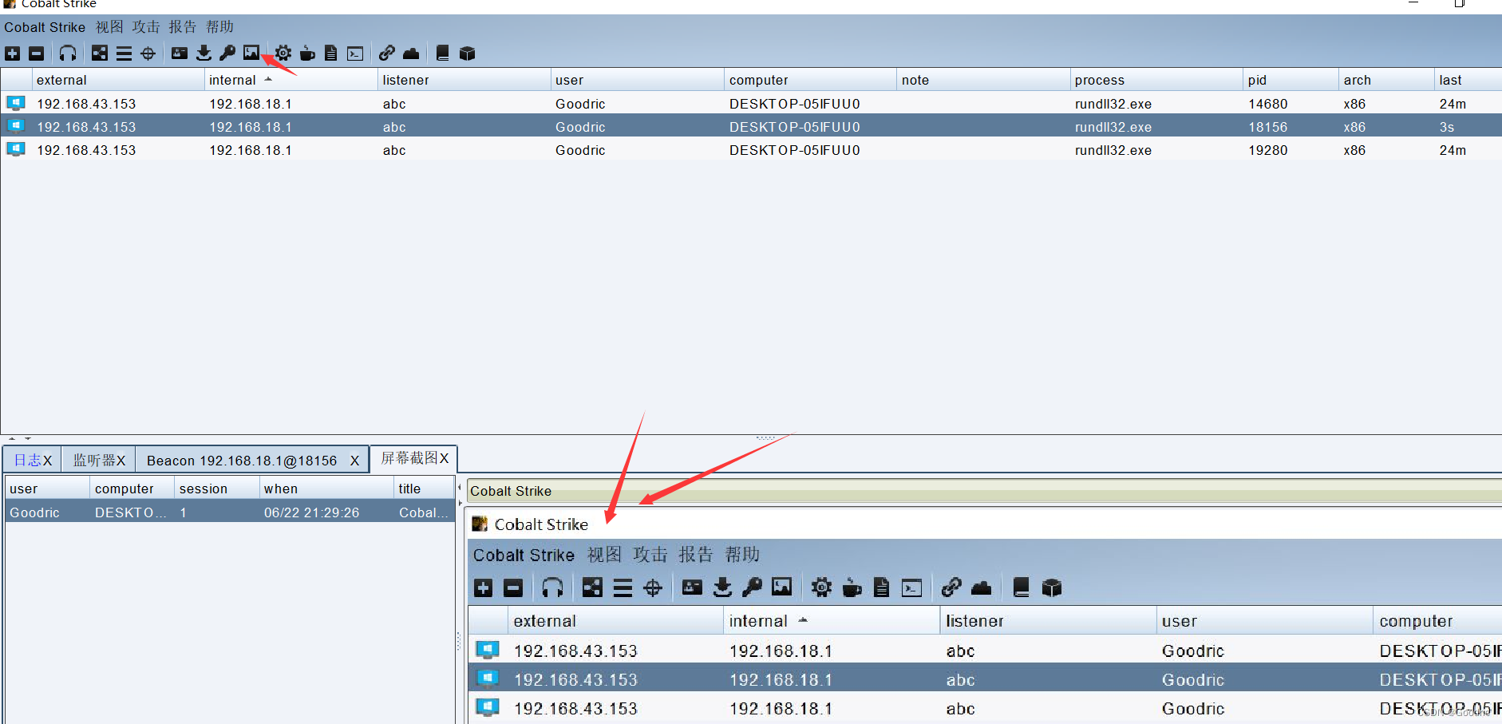Sort sessions by the note column header

[983, 80]
